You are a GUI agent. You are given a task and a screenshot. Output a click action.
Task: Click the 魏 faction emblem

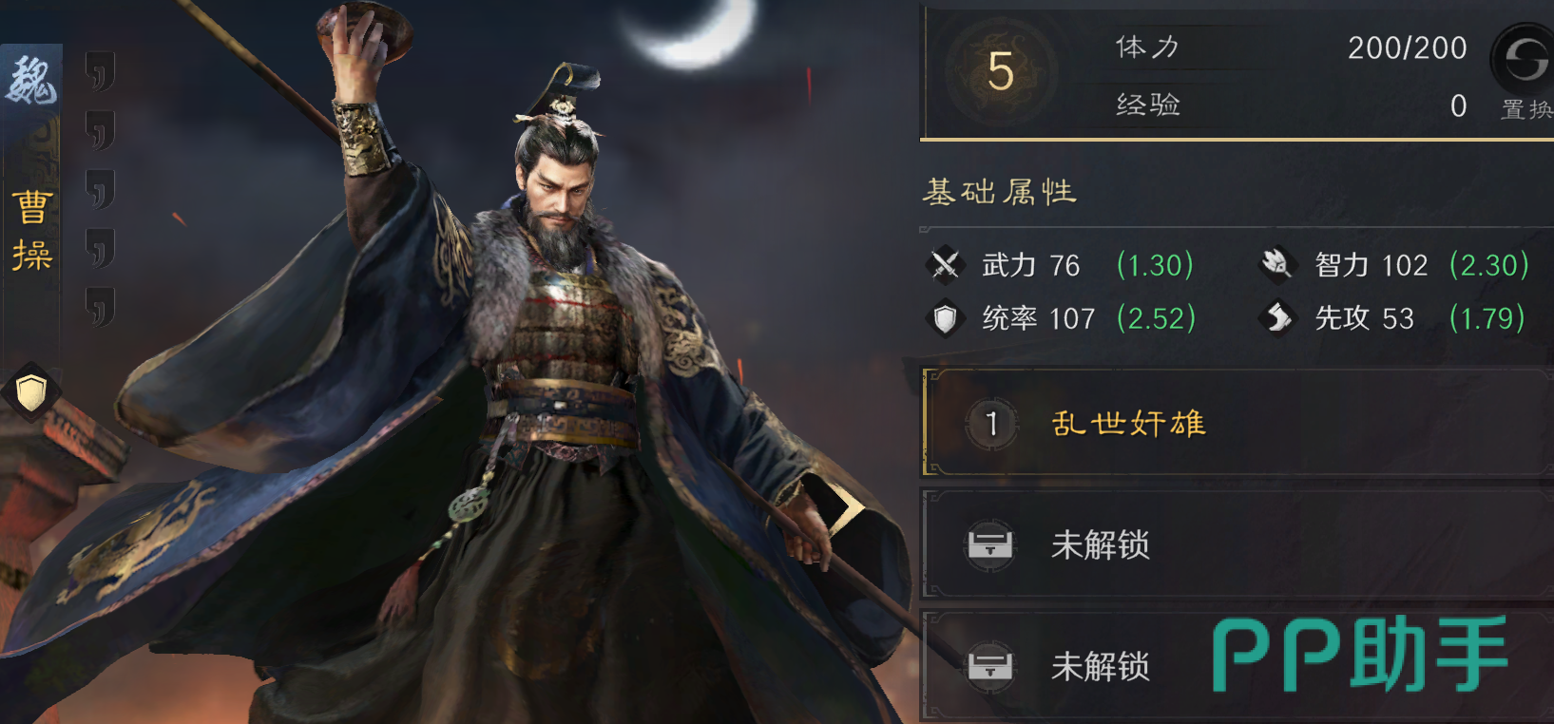pos(31,79)
